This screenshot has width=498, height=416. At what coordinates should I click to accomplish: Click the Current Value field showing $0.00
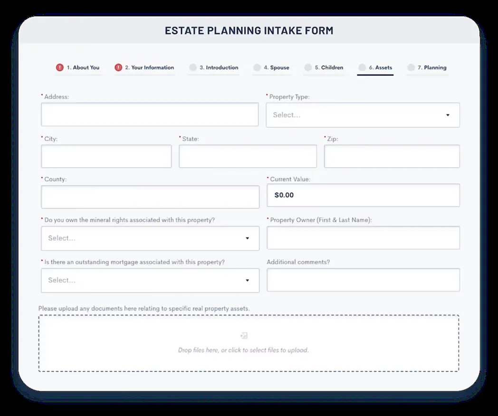[x=363, y=195]
